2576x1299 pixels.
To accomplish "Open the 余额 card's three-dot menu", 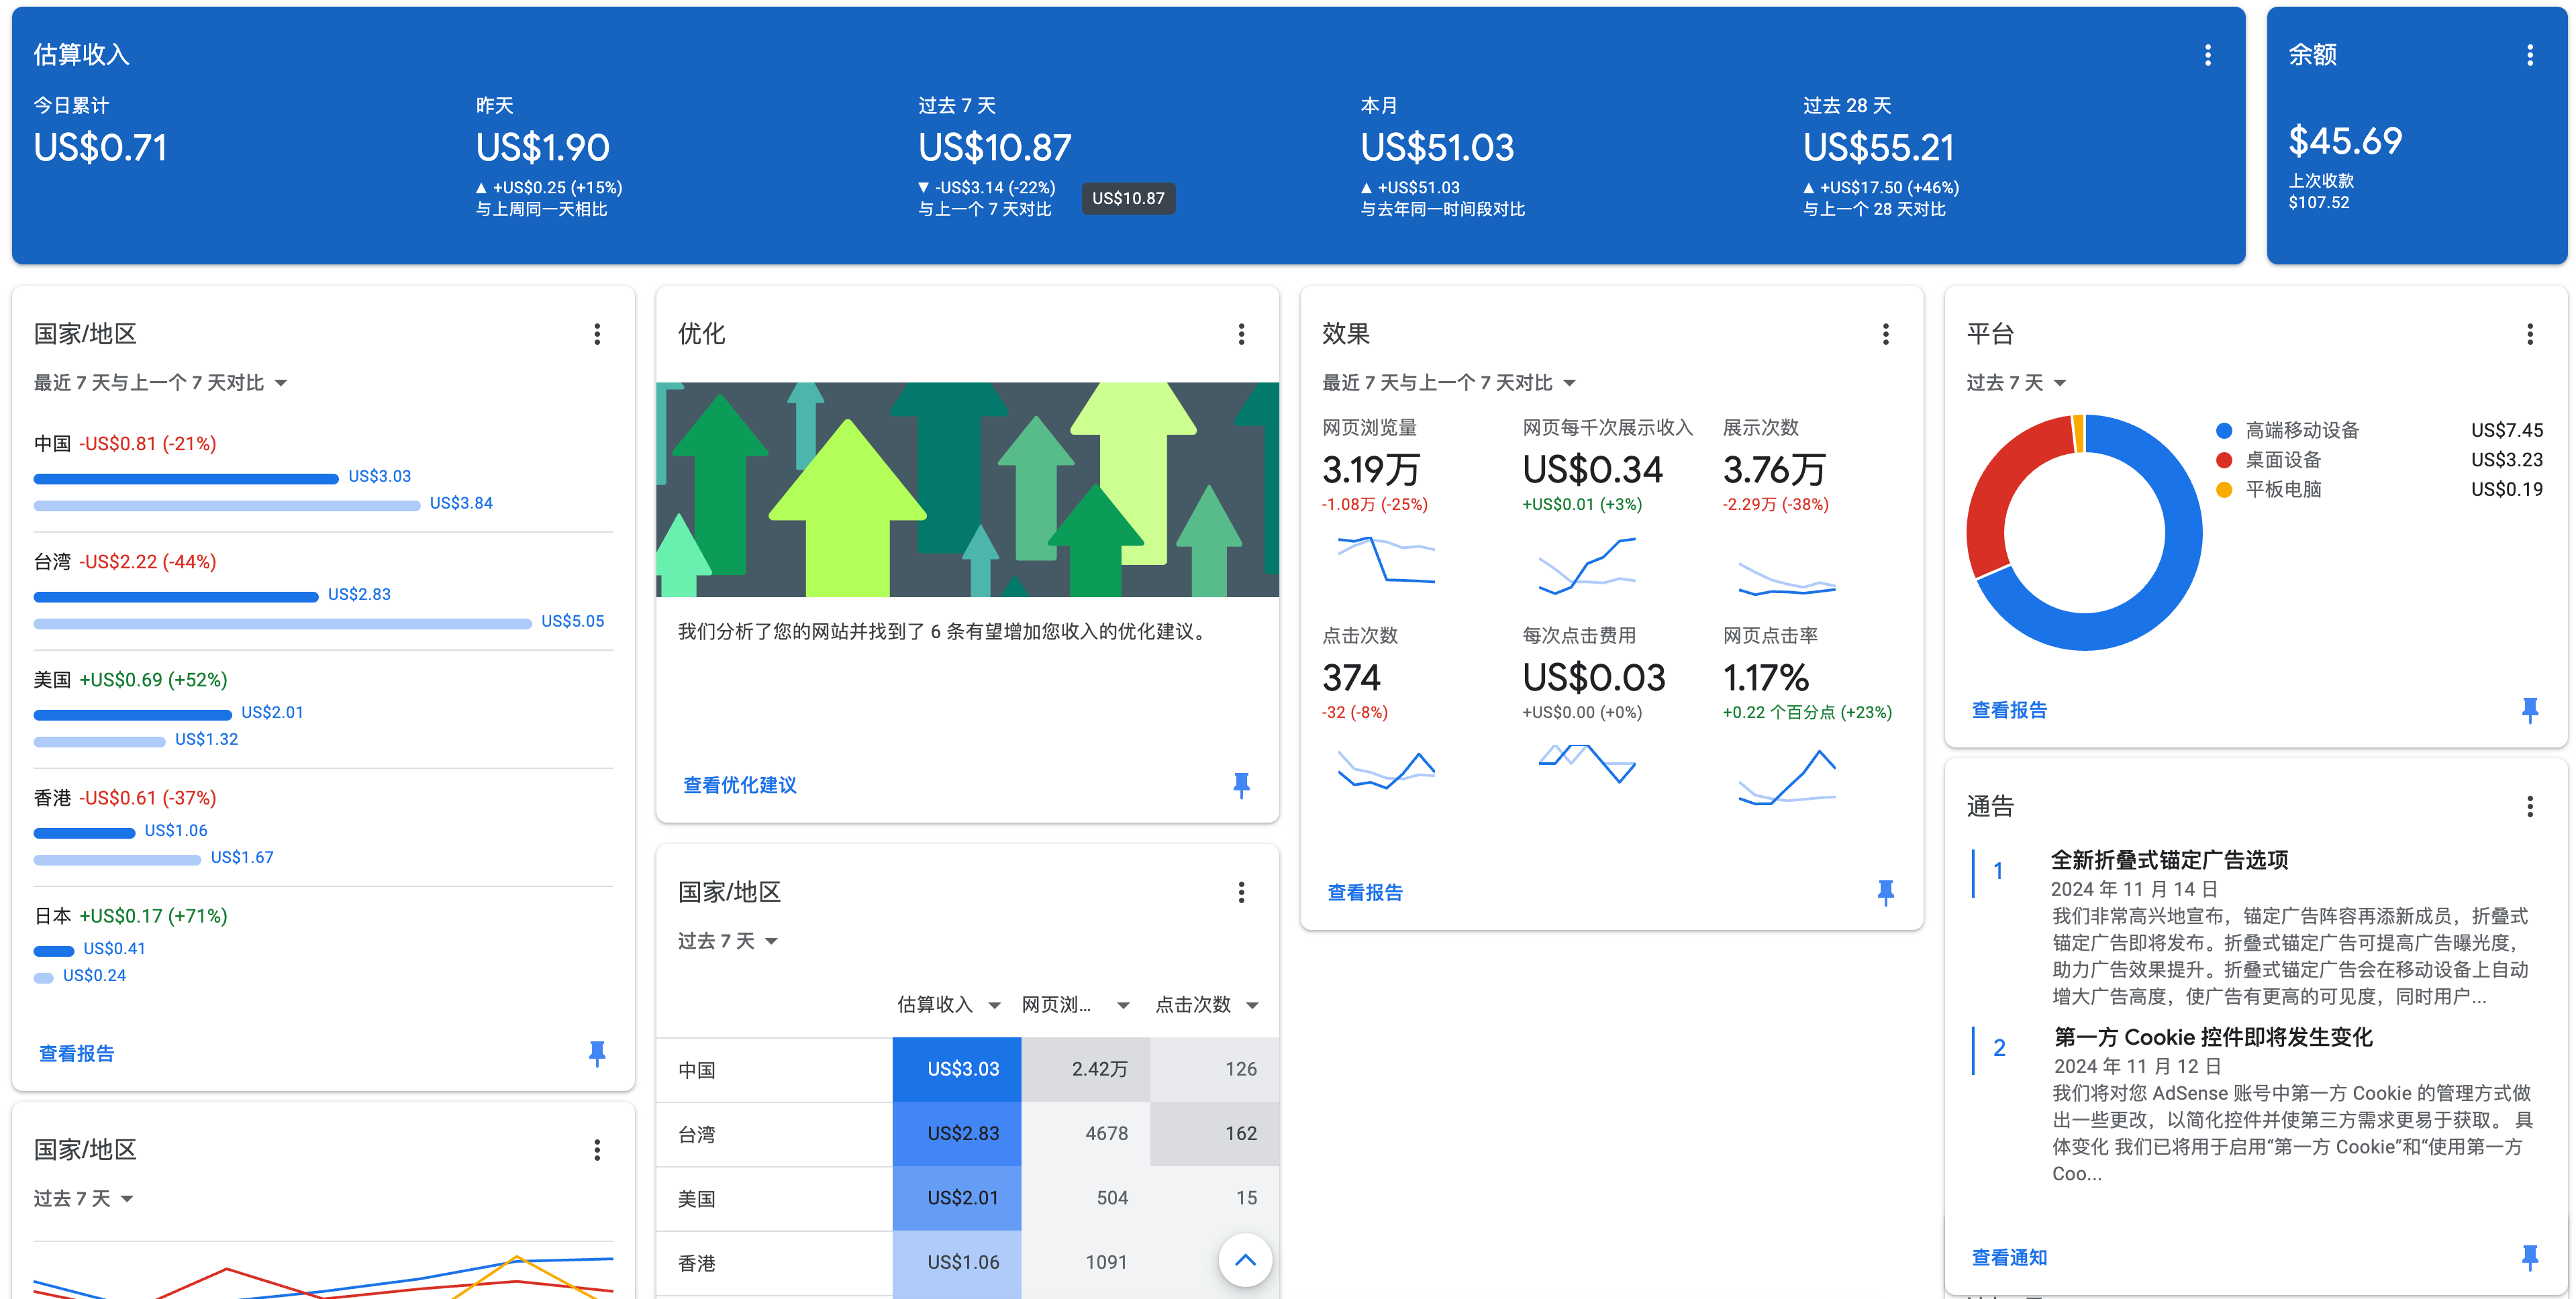I will point(2530,55).
